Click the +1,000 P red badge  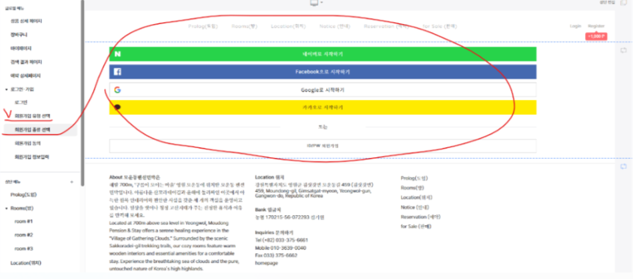pyautogui.click(x=597, y=36)
